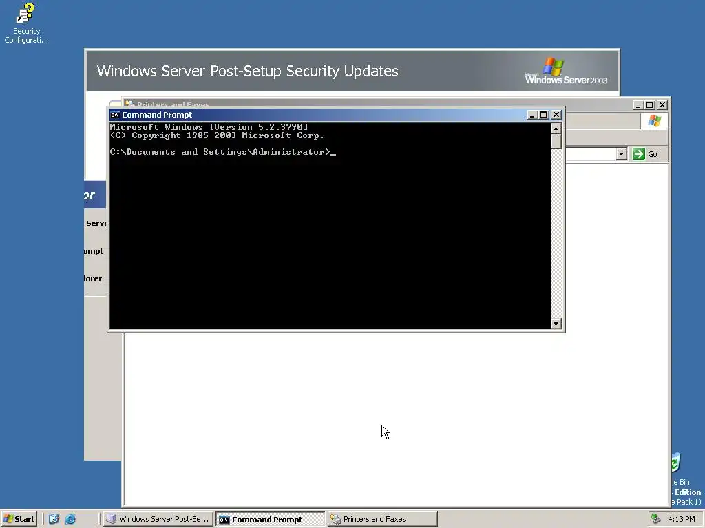This screenshot has width=705, height=528.
Task: Click the Command Prompt title bar icon
Action: pos(115,115)
